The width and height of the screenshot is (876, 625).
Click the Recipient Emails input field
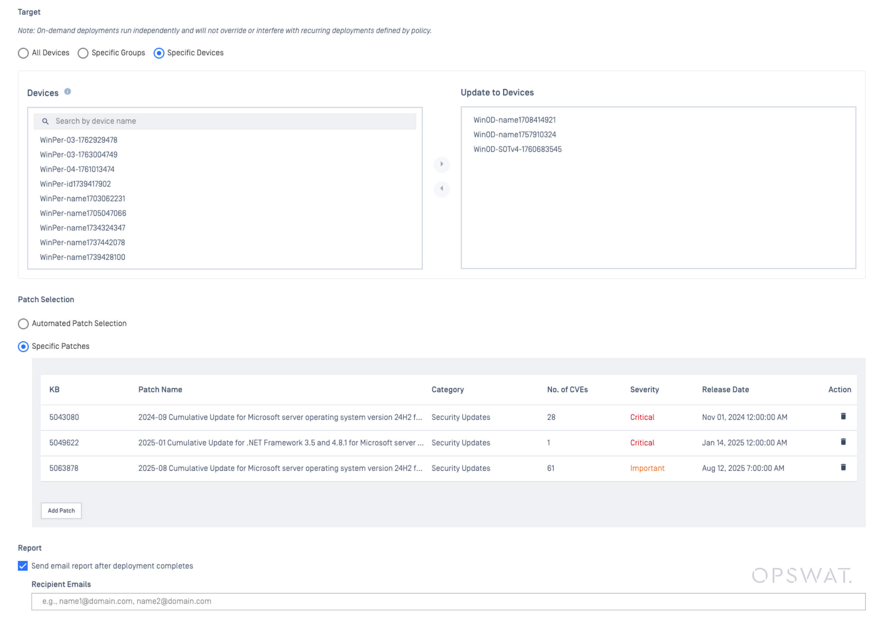pos(448,601)
